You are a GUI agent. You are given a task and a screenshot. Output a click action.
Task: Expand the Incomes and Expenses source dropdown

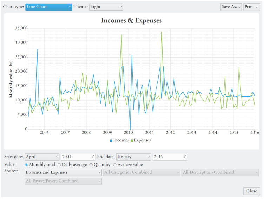pyautogui.click(x=63, y=172)
